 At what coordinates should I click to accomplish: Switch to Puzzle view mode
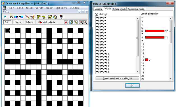coord(18,22)
